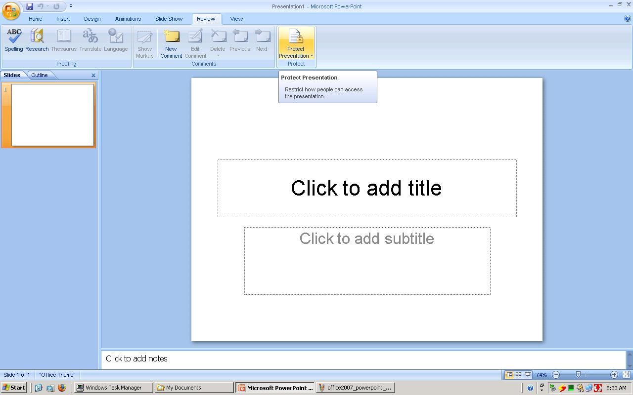
Task: Select slide 1 thumbnail
Action: tap(52, 115)
